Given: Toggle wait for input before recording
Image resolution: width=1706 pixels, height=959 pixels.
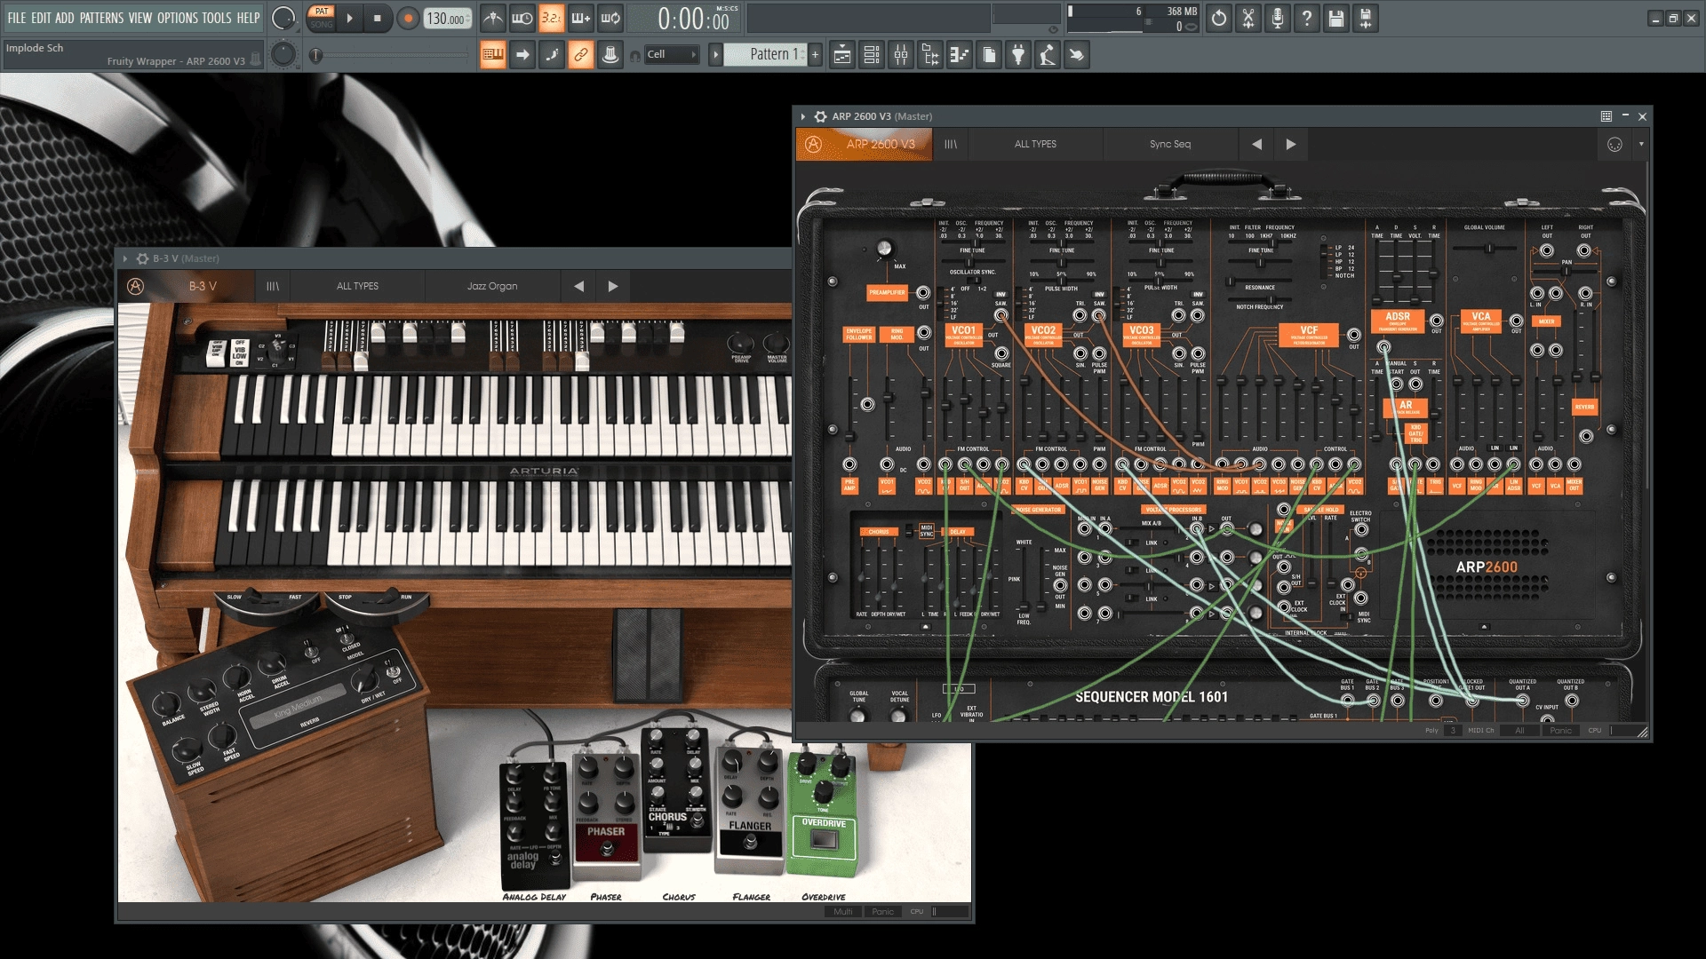Looking at the screenshot, I should tap(522, 18).
